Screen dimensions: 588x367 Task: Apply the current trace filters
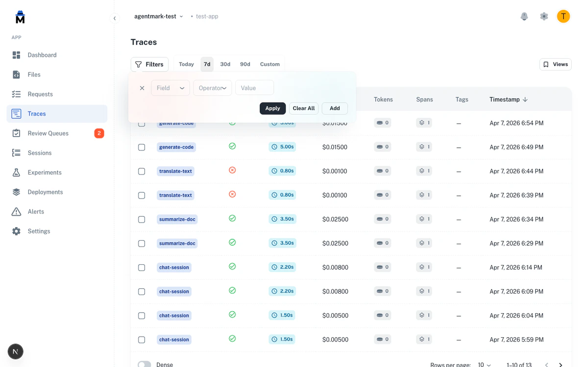tap(272, 108)
